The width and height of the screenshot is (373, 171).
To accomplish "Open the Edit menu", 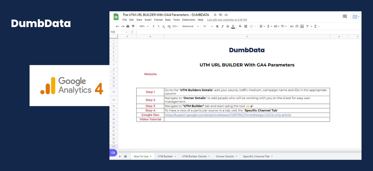I will [131, 20].
